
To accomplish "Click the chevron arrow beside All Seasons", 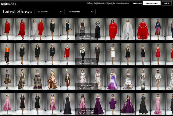I will pyautogui.click(x=61, y=12).
